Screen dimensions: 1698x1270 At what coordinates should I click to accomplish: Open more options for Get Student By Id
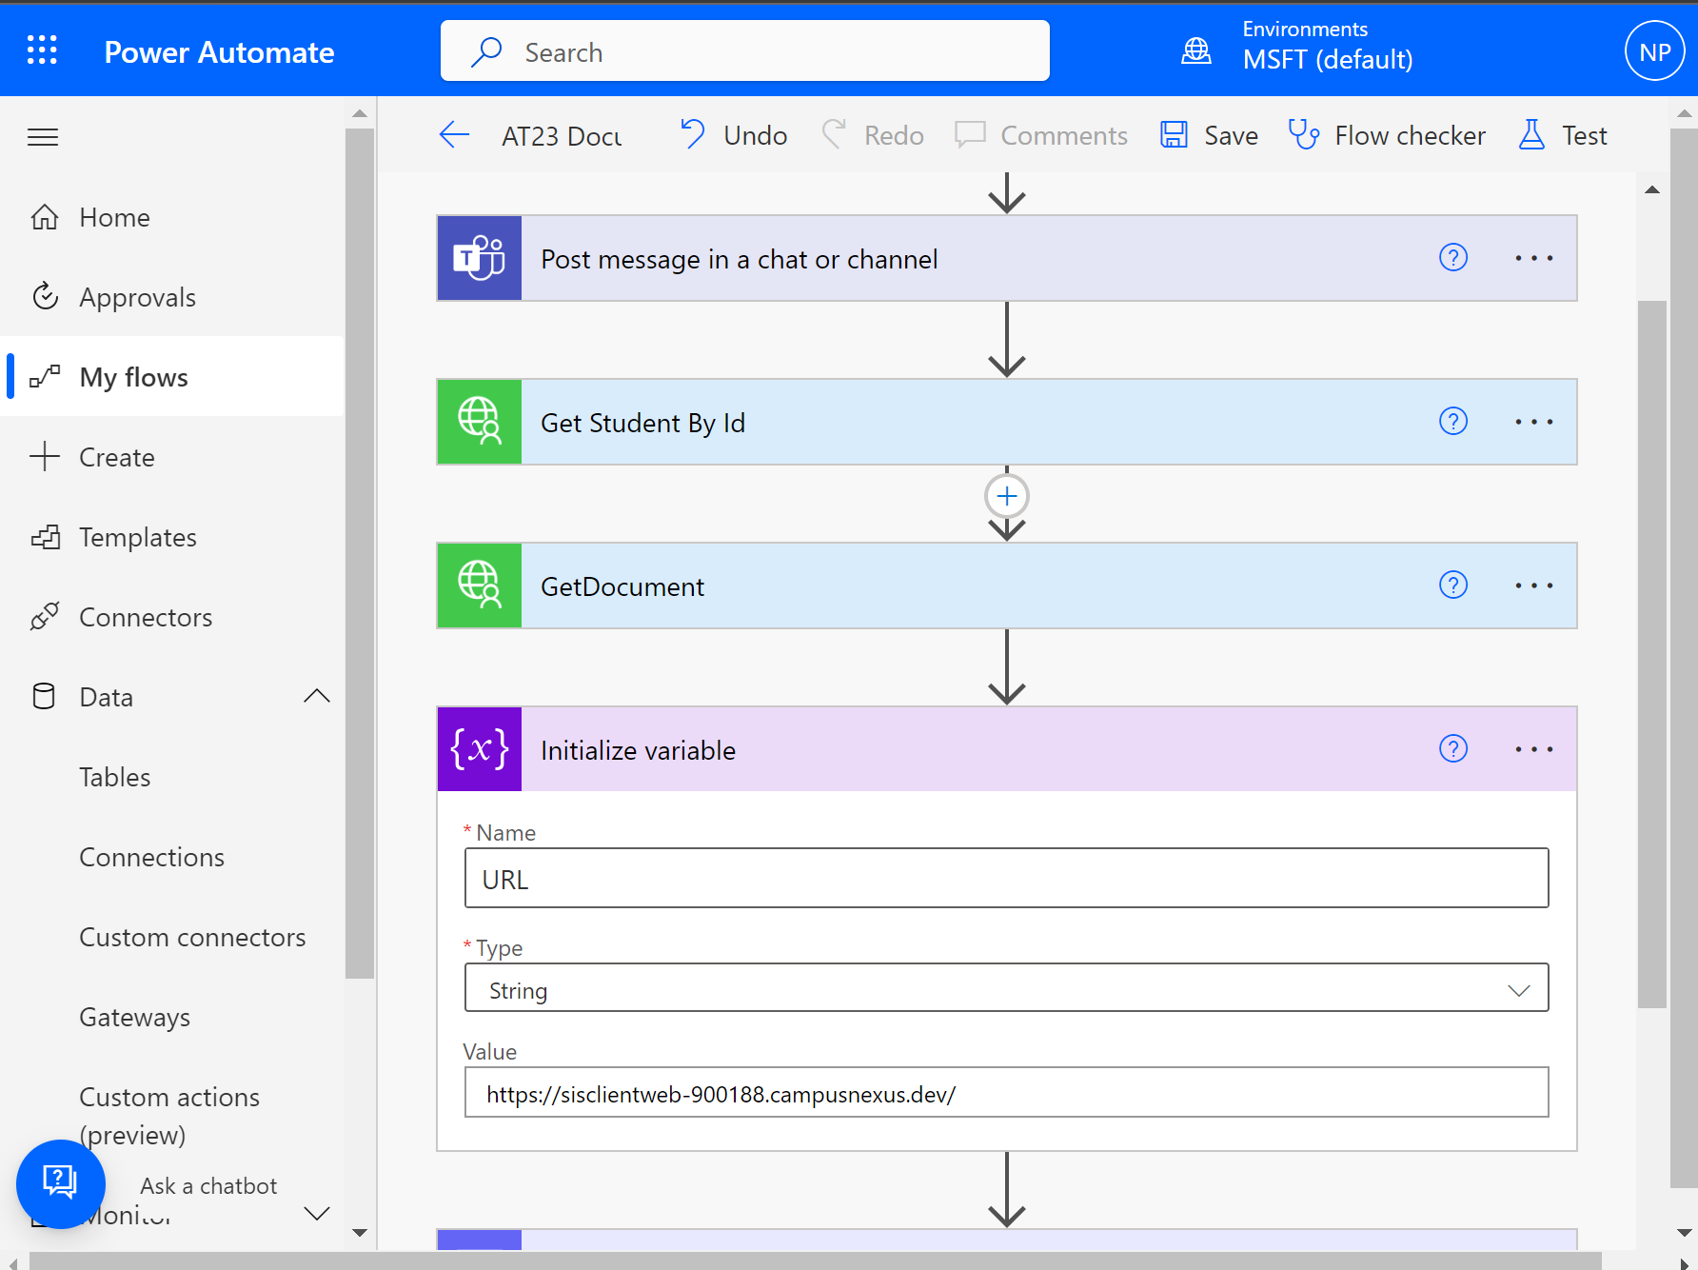point(1534,422)
